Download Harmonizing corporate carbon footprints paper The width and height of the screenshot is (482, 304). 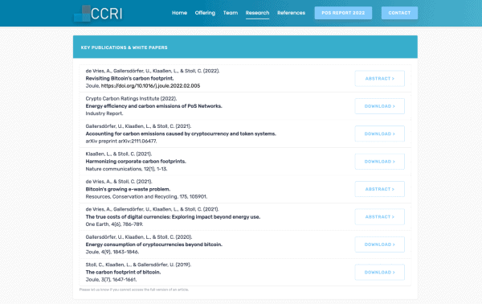pos(380,162)
